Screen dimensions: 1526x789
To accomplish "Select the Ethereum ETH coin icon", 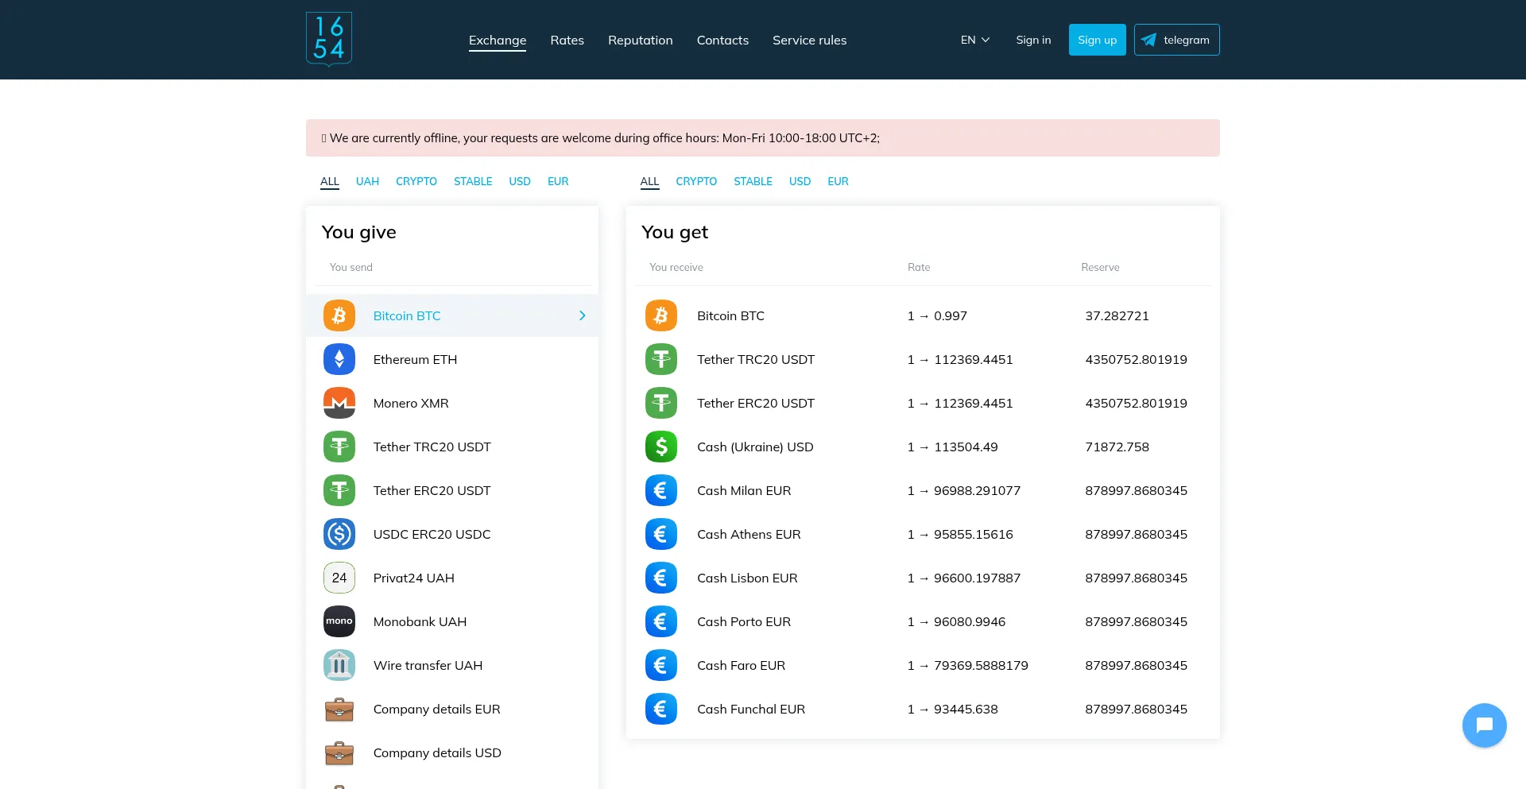I will [339, 359].
